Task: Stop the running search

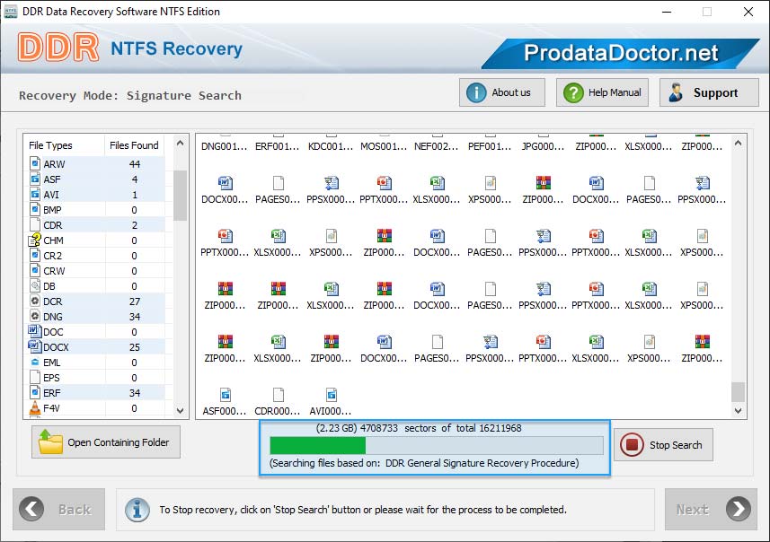Action: (x=663, y=445)
